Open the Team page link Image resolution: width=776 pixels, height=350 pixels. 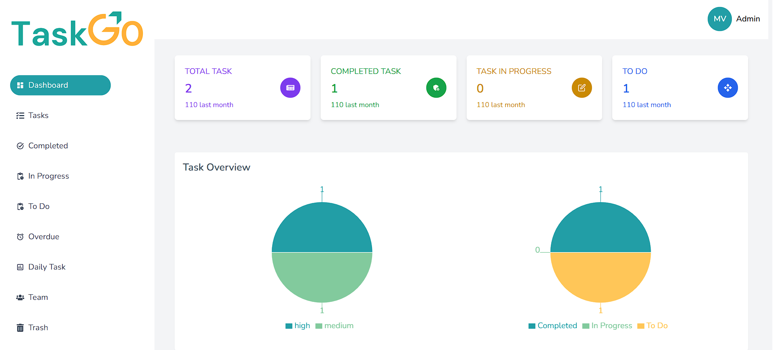(x=38, y=297)
